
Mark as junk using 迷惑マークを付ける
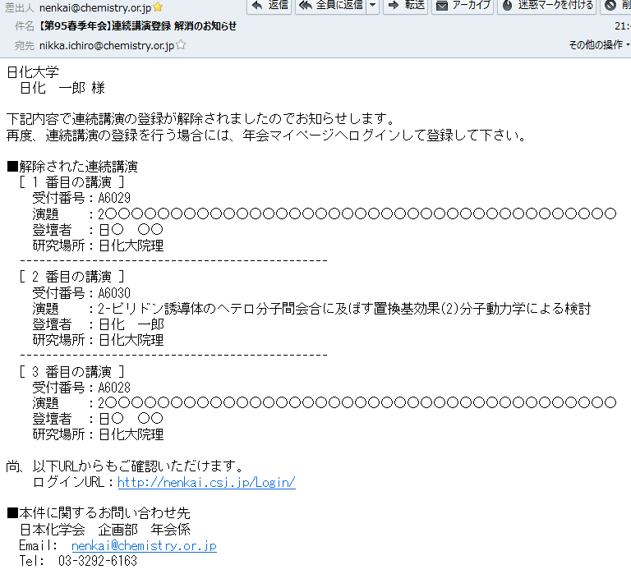tap(547, 6)
